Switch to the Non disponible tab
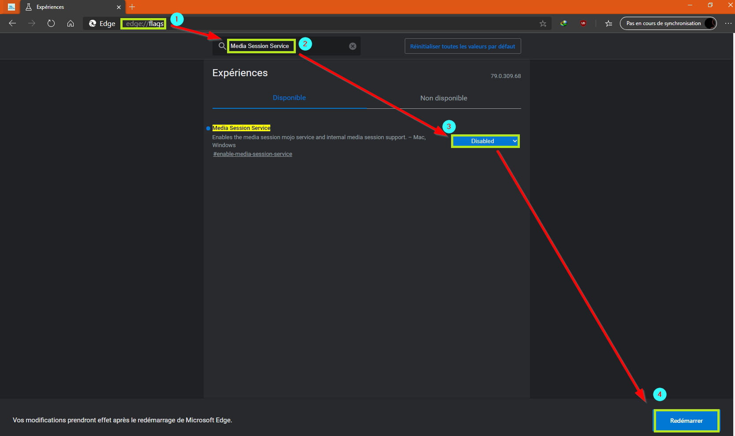Screen dimensions: 735x436 point(444,98)
